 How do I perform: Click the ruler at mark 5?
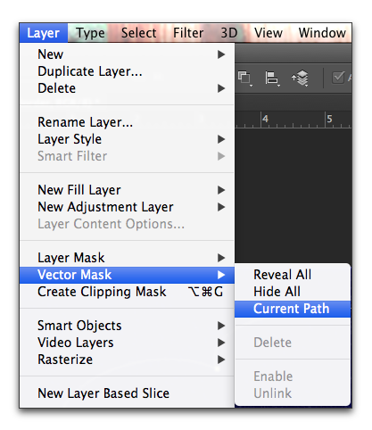pos(329,120)
